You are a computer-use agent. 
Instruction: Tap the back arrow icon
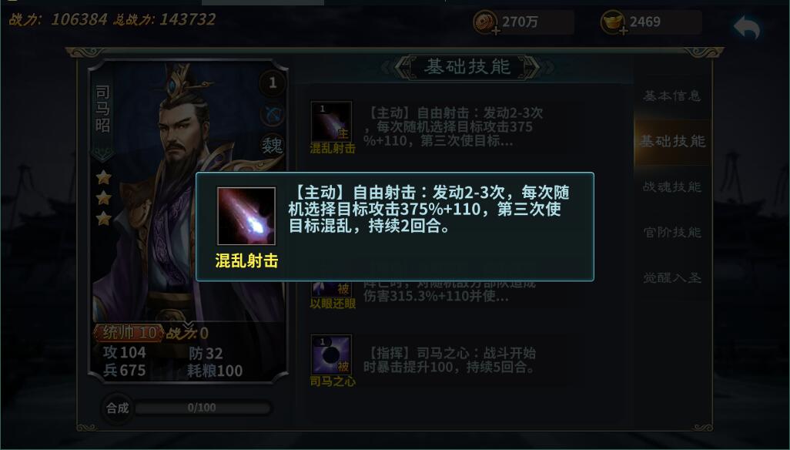tap(746, 28)
